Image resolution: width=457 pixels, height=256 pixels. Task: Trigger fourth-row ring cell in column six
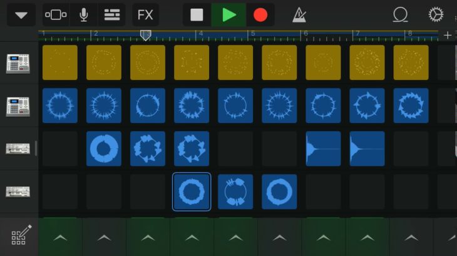coord(279,192)
